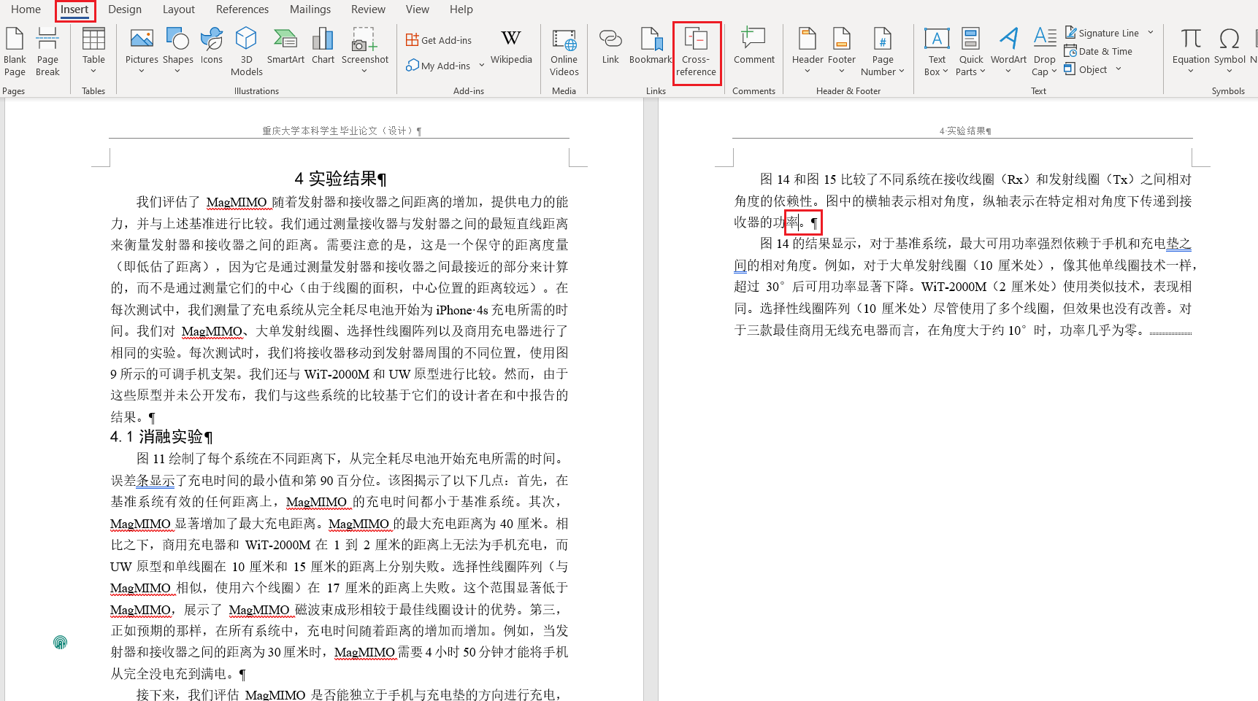Add a new Comment
Screen dimensions: 1258x701
point(754,46)
